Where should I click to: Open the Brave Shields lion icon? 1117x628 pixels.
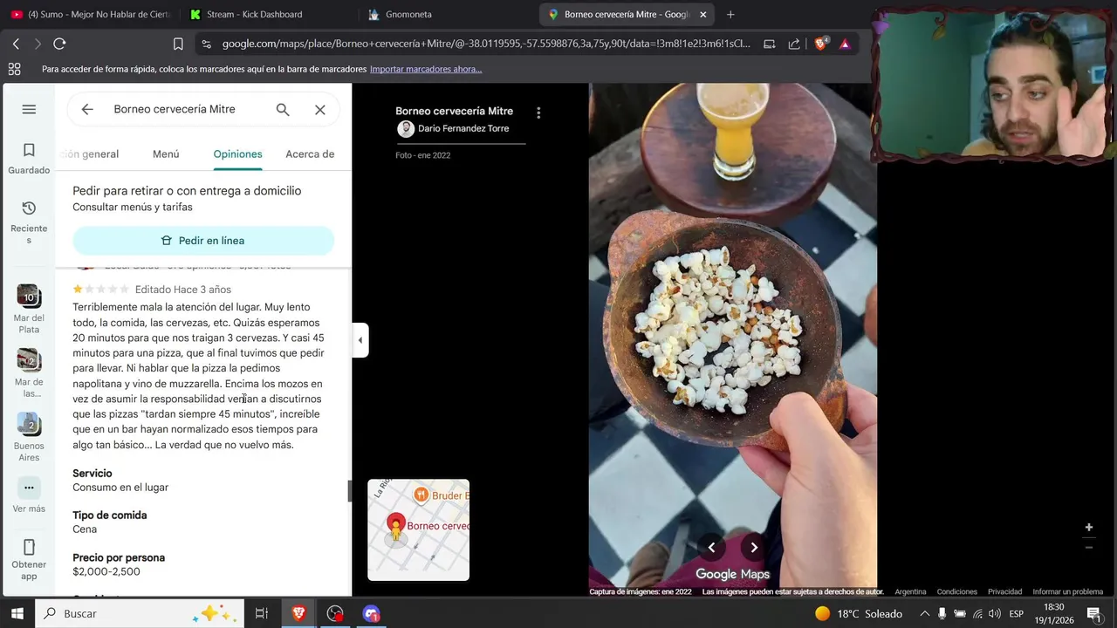coord(820,44)
